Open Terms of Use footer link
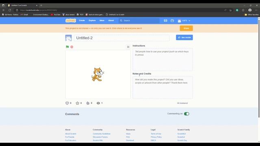The height and width of the screenshot is (146, 260). [156, 134]
